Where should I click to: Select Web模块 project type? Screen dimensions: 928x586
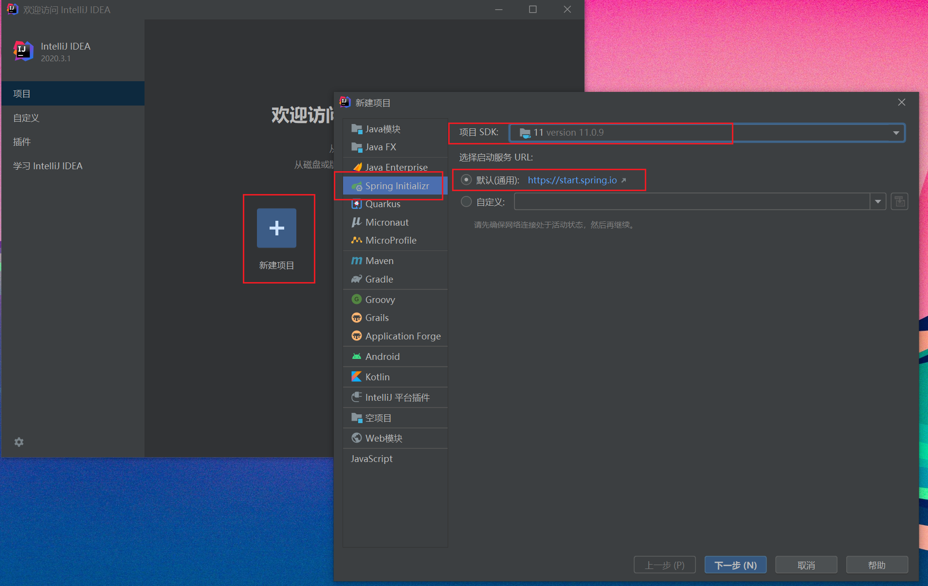395,438
